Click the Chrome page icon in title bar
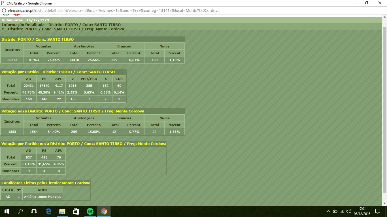The width and height of the screenshot is (387, 217). tap(3, 3)
